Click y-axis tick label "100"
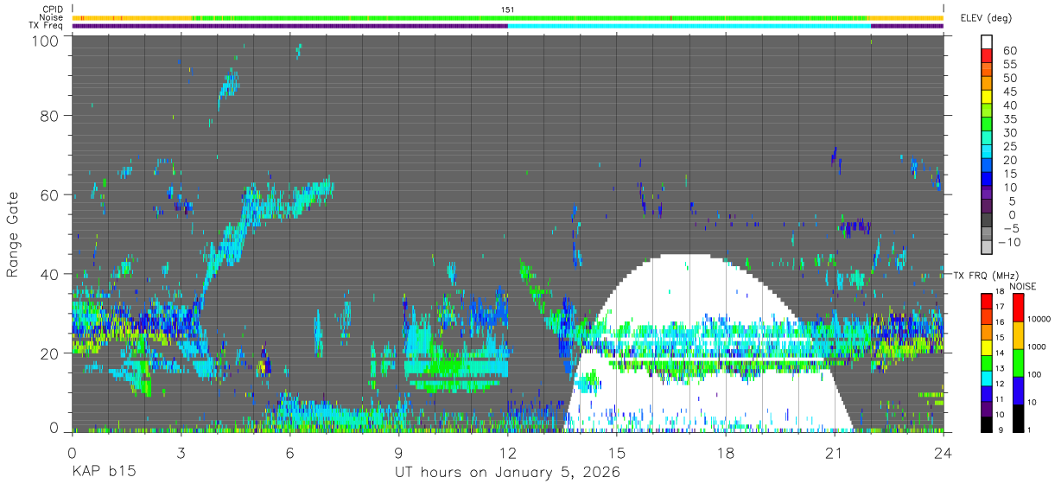The height and width of the screenshot is (490, 1061). point(48,40)
